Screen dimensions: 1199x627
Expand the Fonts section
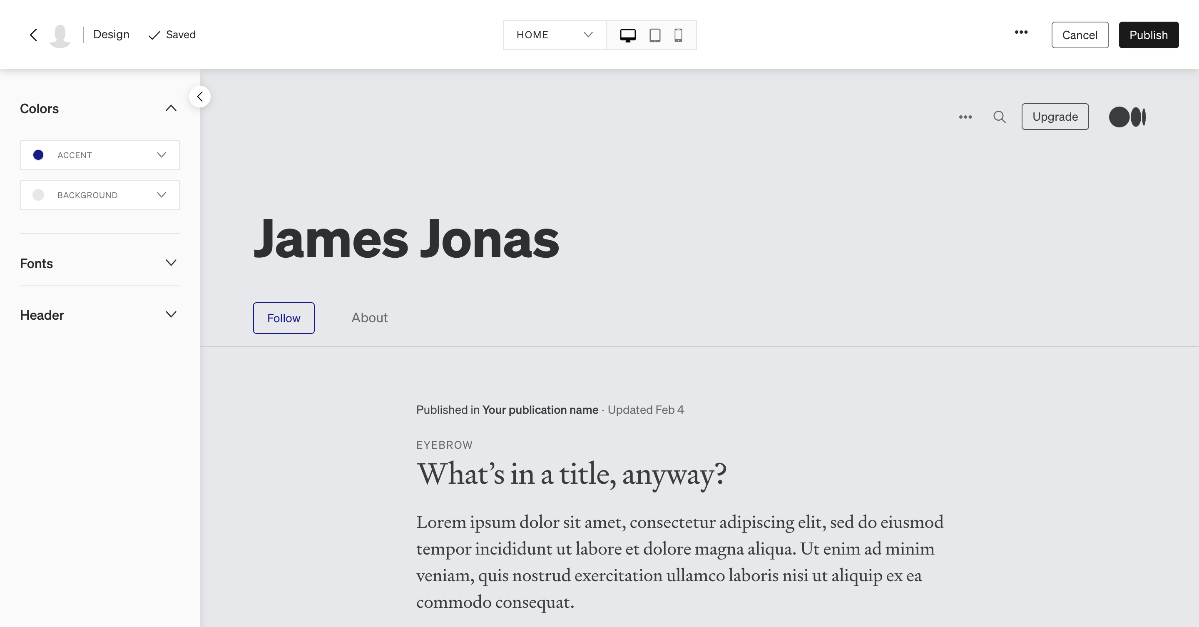point(171,262)
